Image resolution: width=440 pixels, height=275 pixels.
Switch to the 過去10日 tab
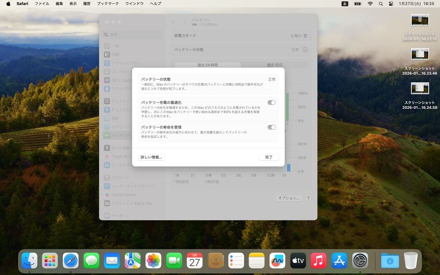click(x=275, y=64)
